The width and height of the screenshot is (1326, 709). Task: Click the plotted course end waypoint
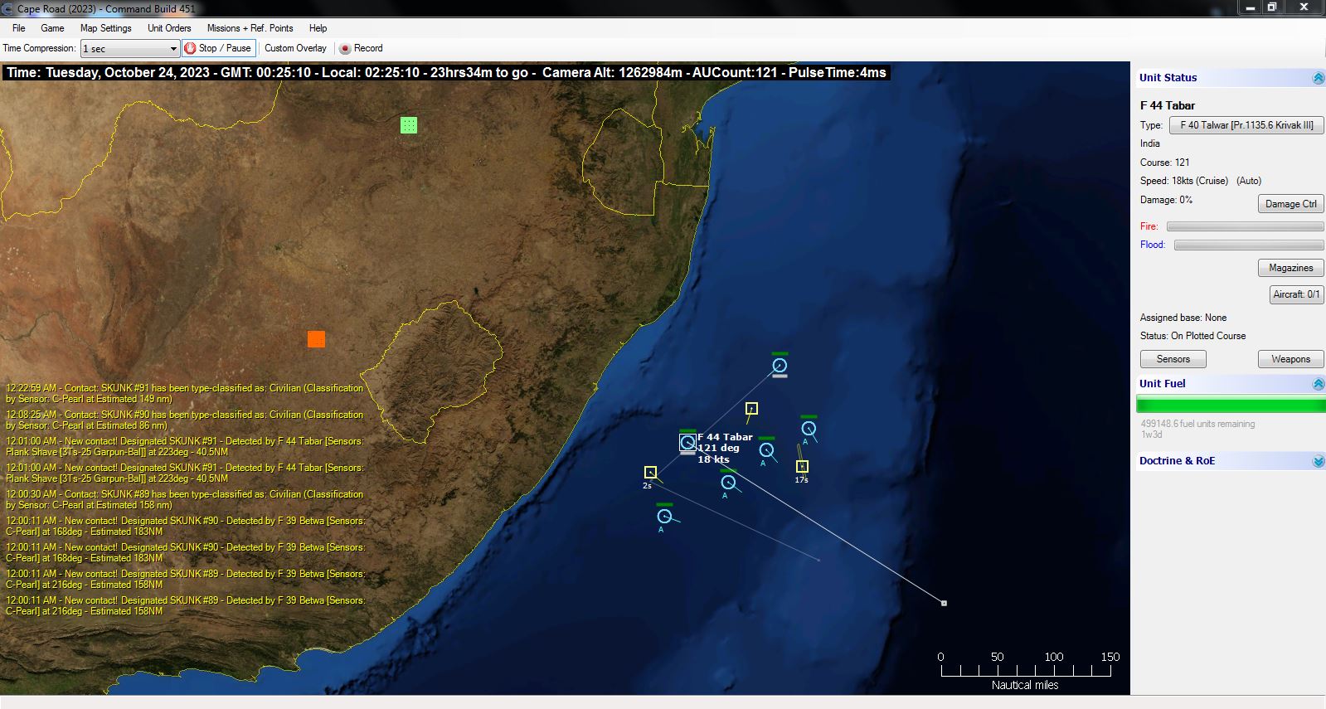click(944, 603)
